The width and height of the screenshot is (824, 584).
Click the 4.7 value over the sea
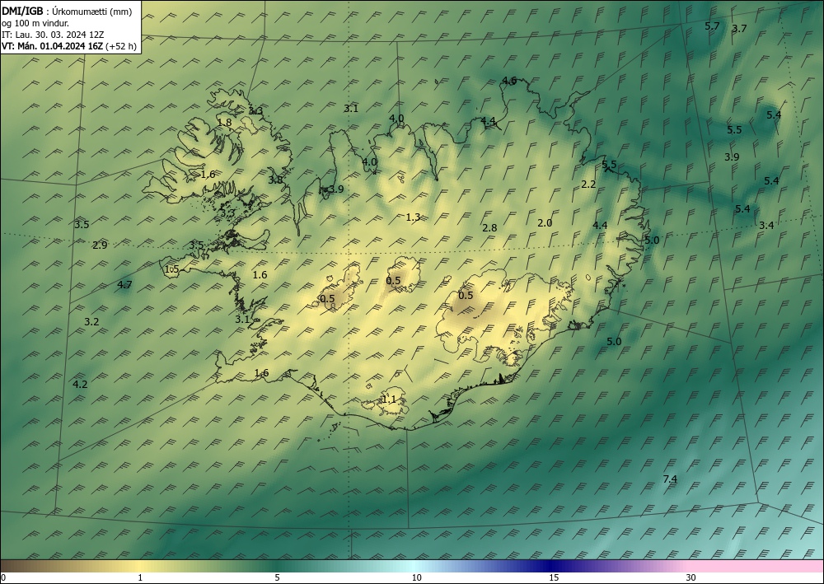pyautogui.click(x=124, y=285)
